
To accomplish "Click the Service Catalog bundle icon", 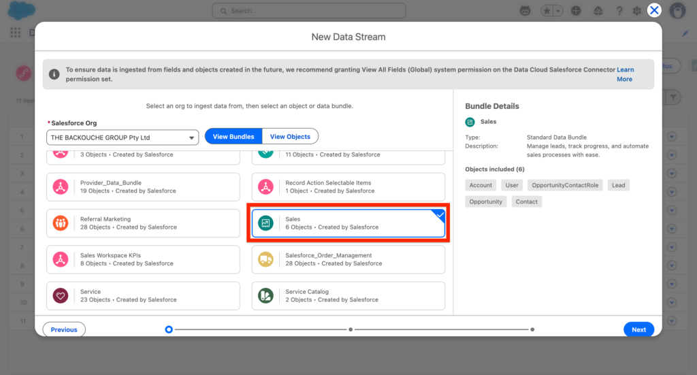I will pyautogui.click(x=266, y=296).
